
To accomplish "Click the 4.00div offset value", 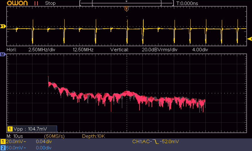I will click(x=200, y=50).
